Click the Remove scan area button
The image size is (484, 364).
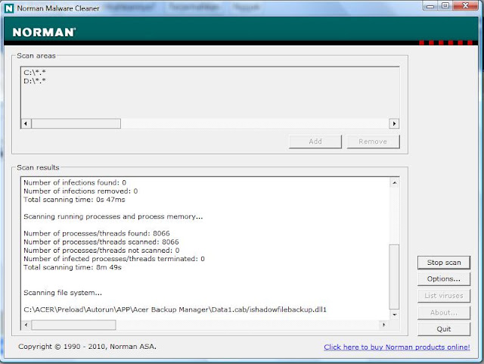373,142
